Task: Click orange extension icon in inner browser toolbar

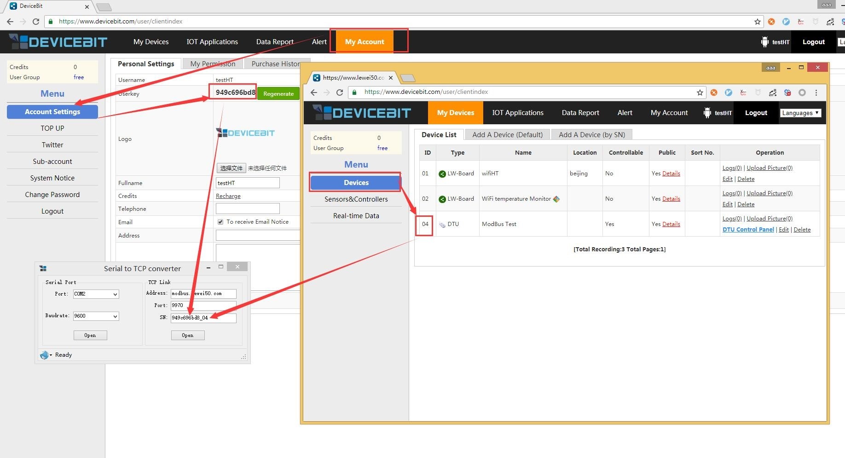Action: tap(714, 93)
